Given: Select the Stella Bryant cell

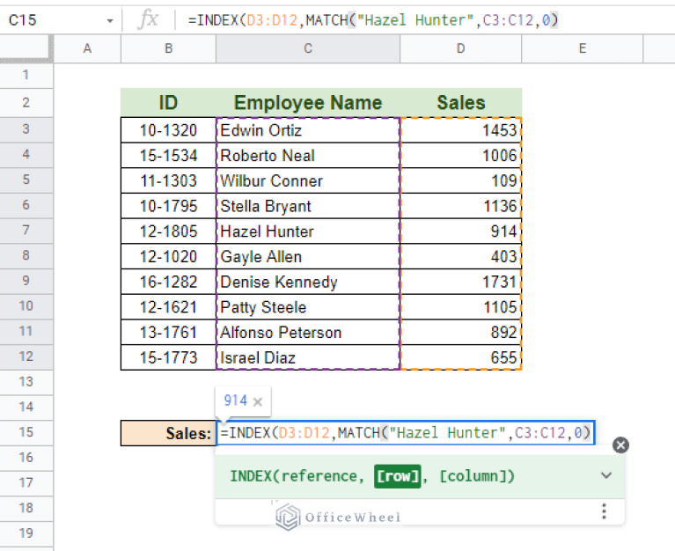Looking at the screenshot, I should click(x=308, y=206).
